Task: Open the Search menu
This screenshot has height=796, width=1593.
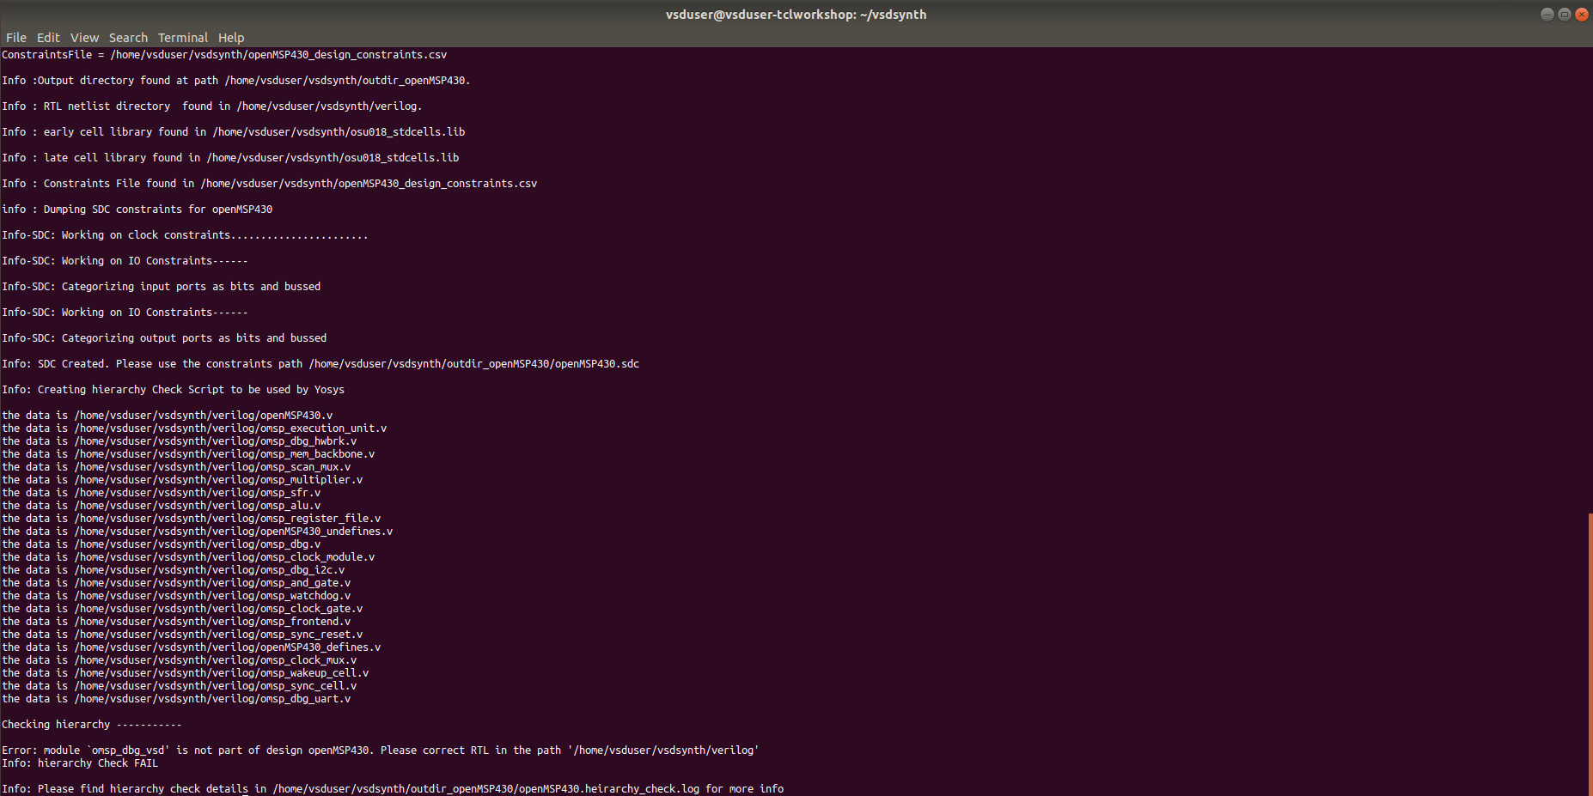Action: (x=128, y=37)
